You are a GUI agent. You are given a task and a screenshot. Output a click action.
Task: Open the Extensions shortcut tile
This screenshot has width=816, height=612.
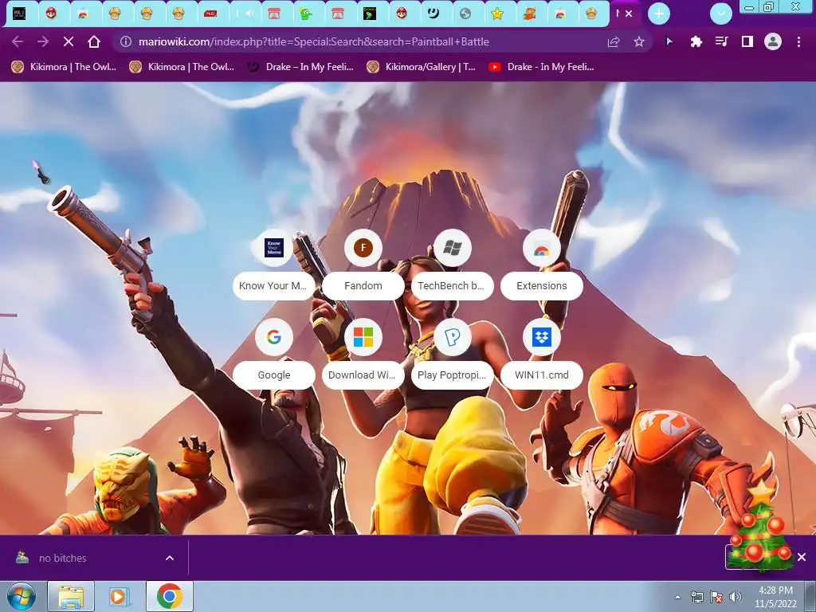542,265
